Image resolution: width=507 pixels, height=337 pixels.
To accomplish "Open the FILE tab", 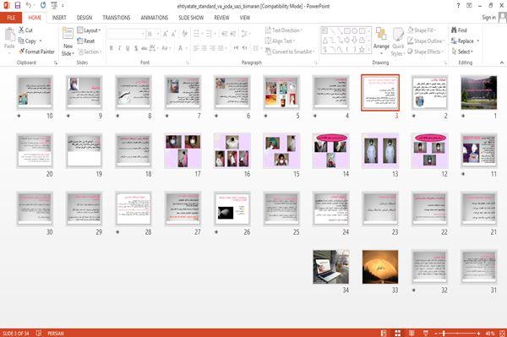I will click(x=11, y=18).
